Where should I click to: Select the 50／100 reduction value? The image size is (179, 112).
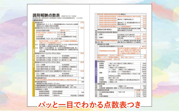coord(73,87)
